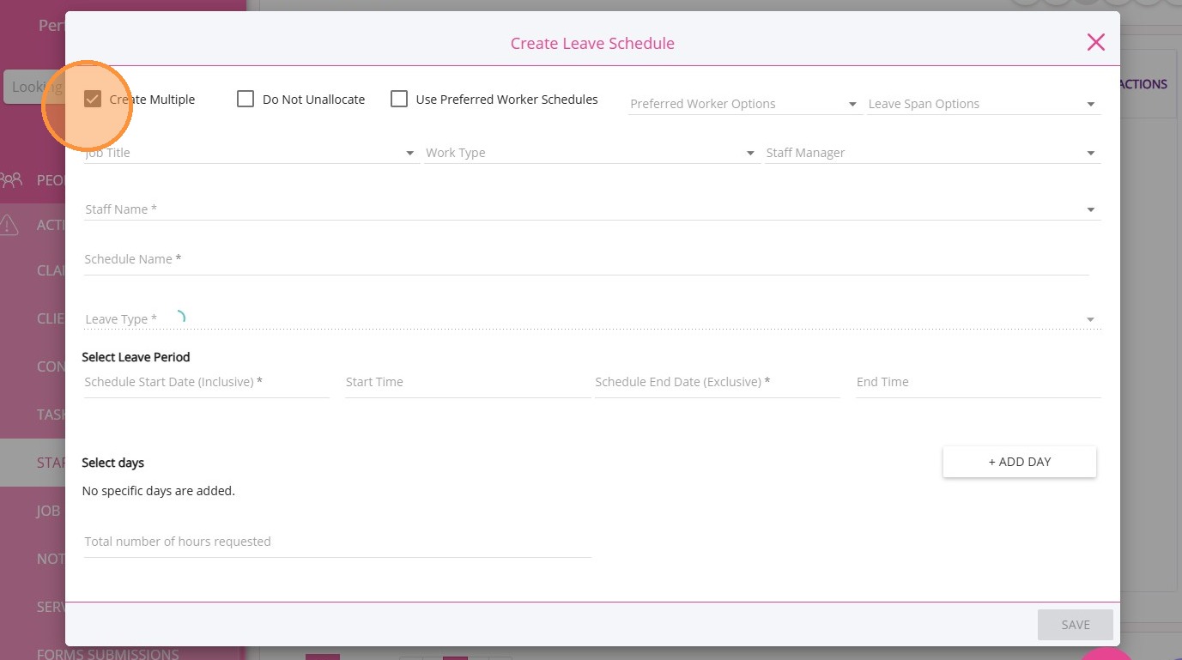Expand the Leave Type dropdown
This screenshot has width=1182, height=660.
592,319
